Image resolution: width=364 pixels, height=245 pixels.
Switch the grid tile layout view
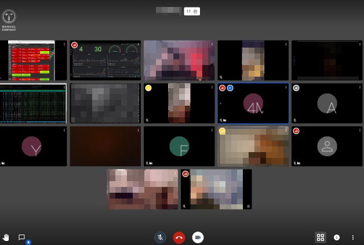[x=320, y=237]
